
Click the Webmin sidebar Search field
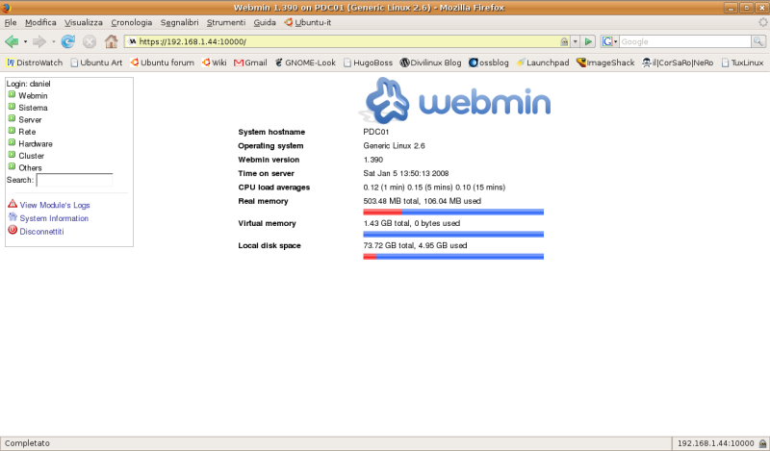(74, 180)
